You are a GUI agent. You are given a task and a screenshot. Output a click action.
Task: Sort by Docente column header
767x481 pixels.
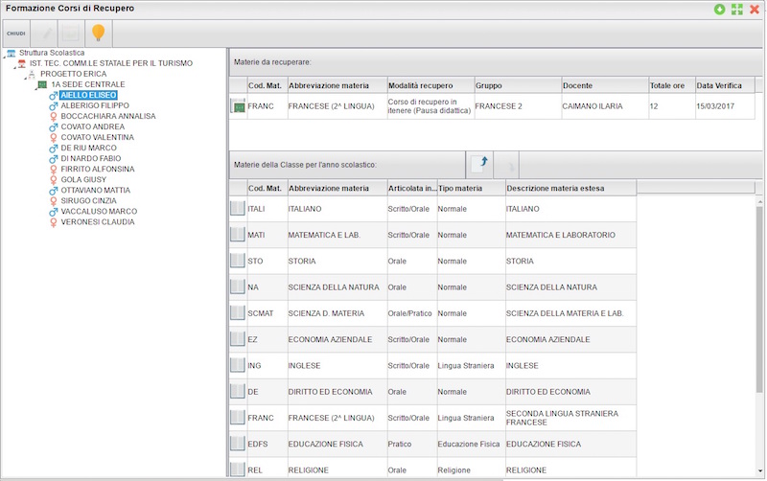605,85
